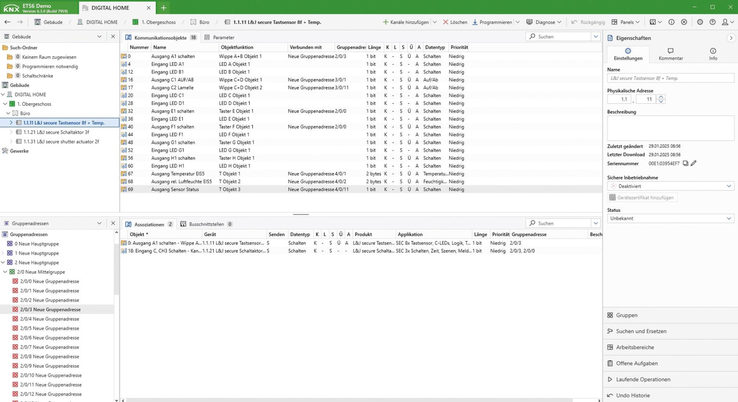Open the help question mark icon

point(713,22)
